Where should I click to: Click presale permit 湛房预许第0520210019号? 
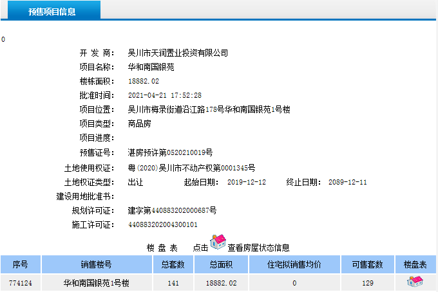tap(171, 152)
